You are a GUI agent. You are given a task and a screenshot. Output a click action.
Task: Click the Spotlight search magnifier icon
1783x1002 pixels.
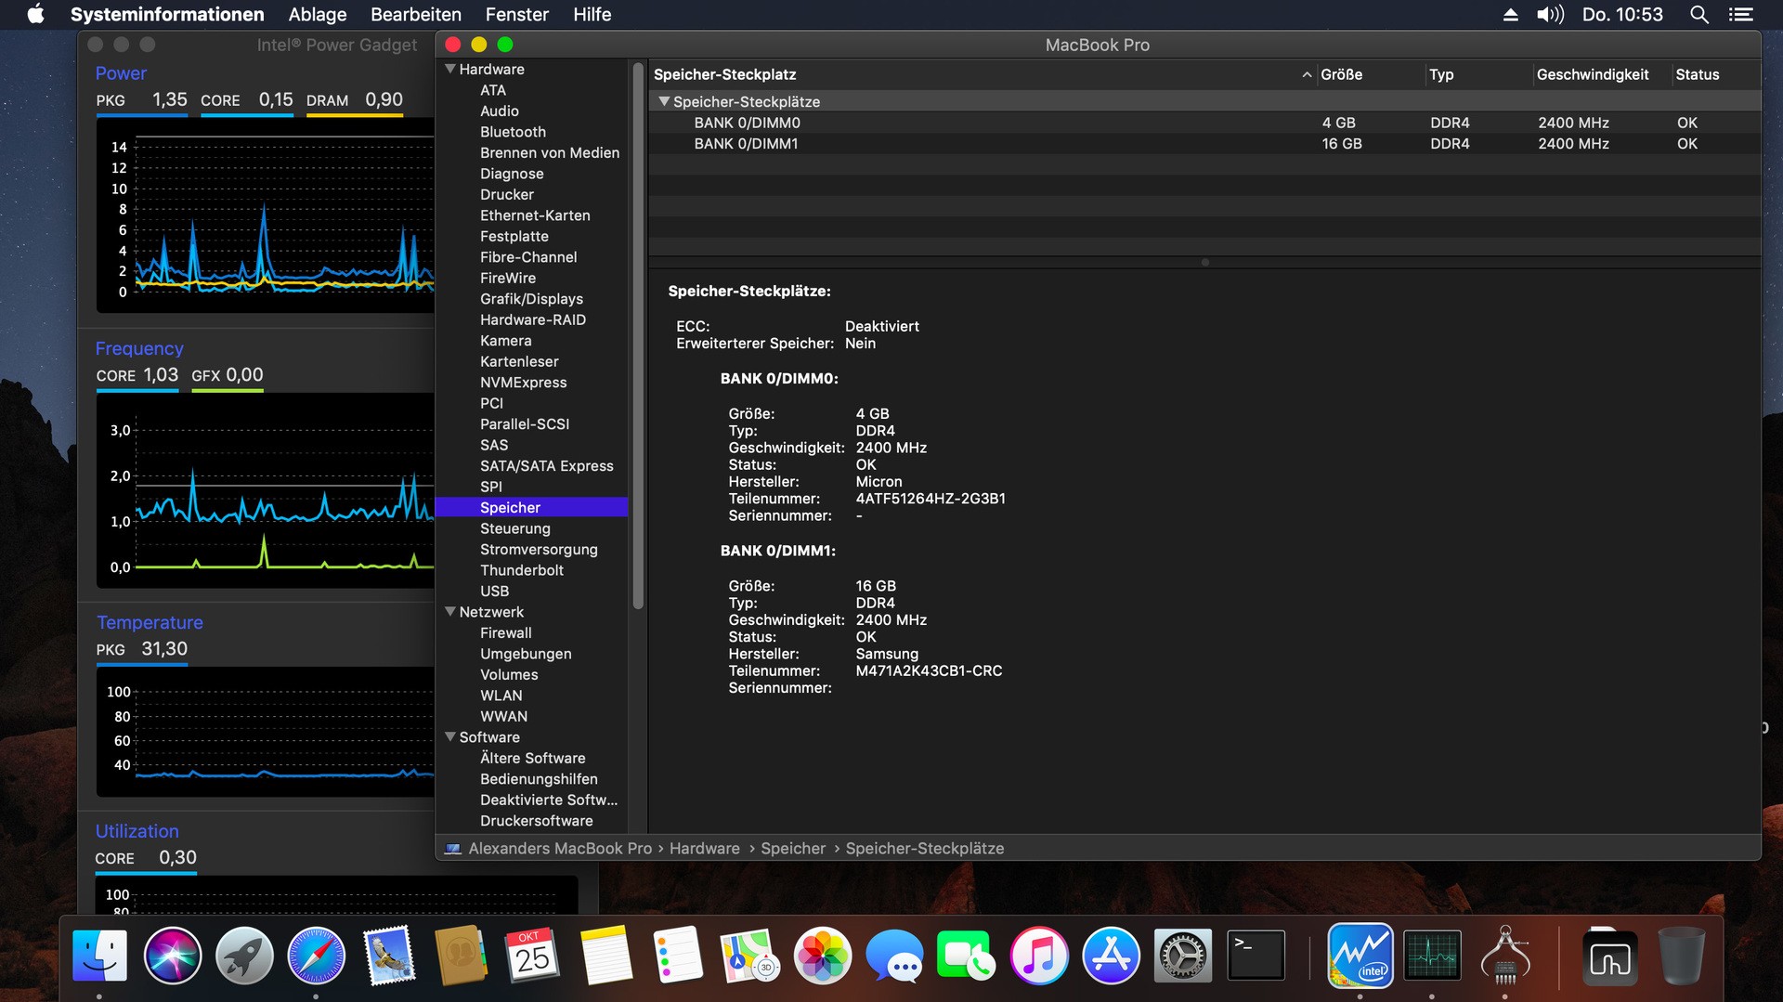tap(1698, 15)
